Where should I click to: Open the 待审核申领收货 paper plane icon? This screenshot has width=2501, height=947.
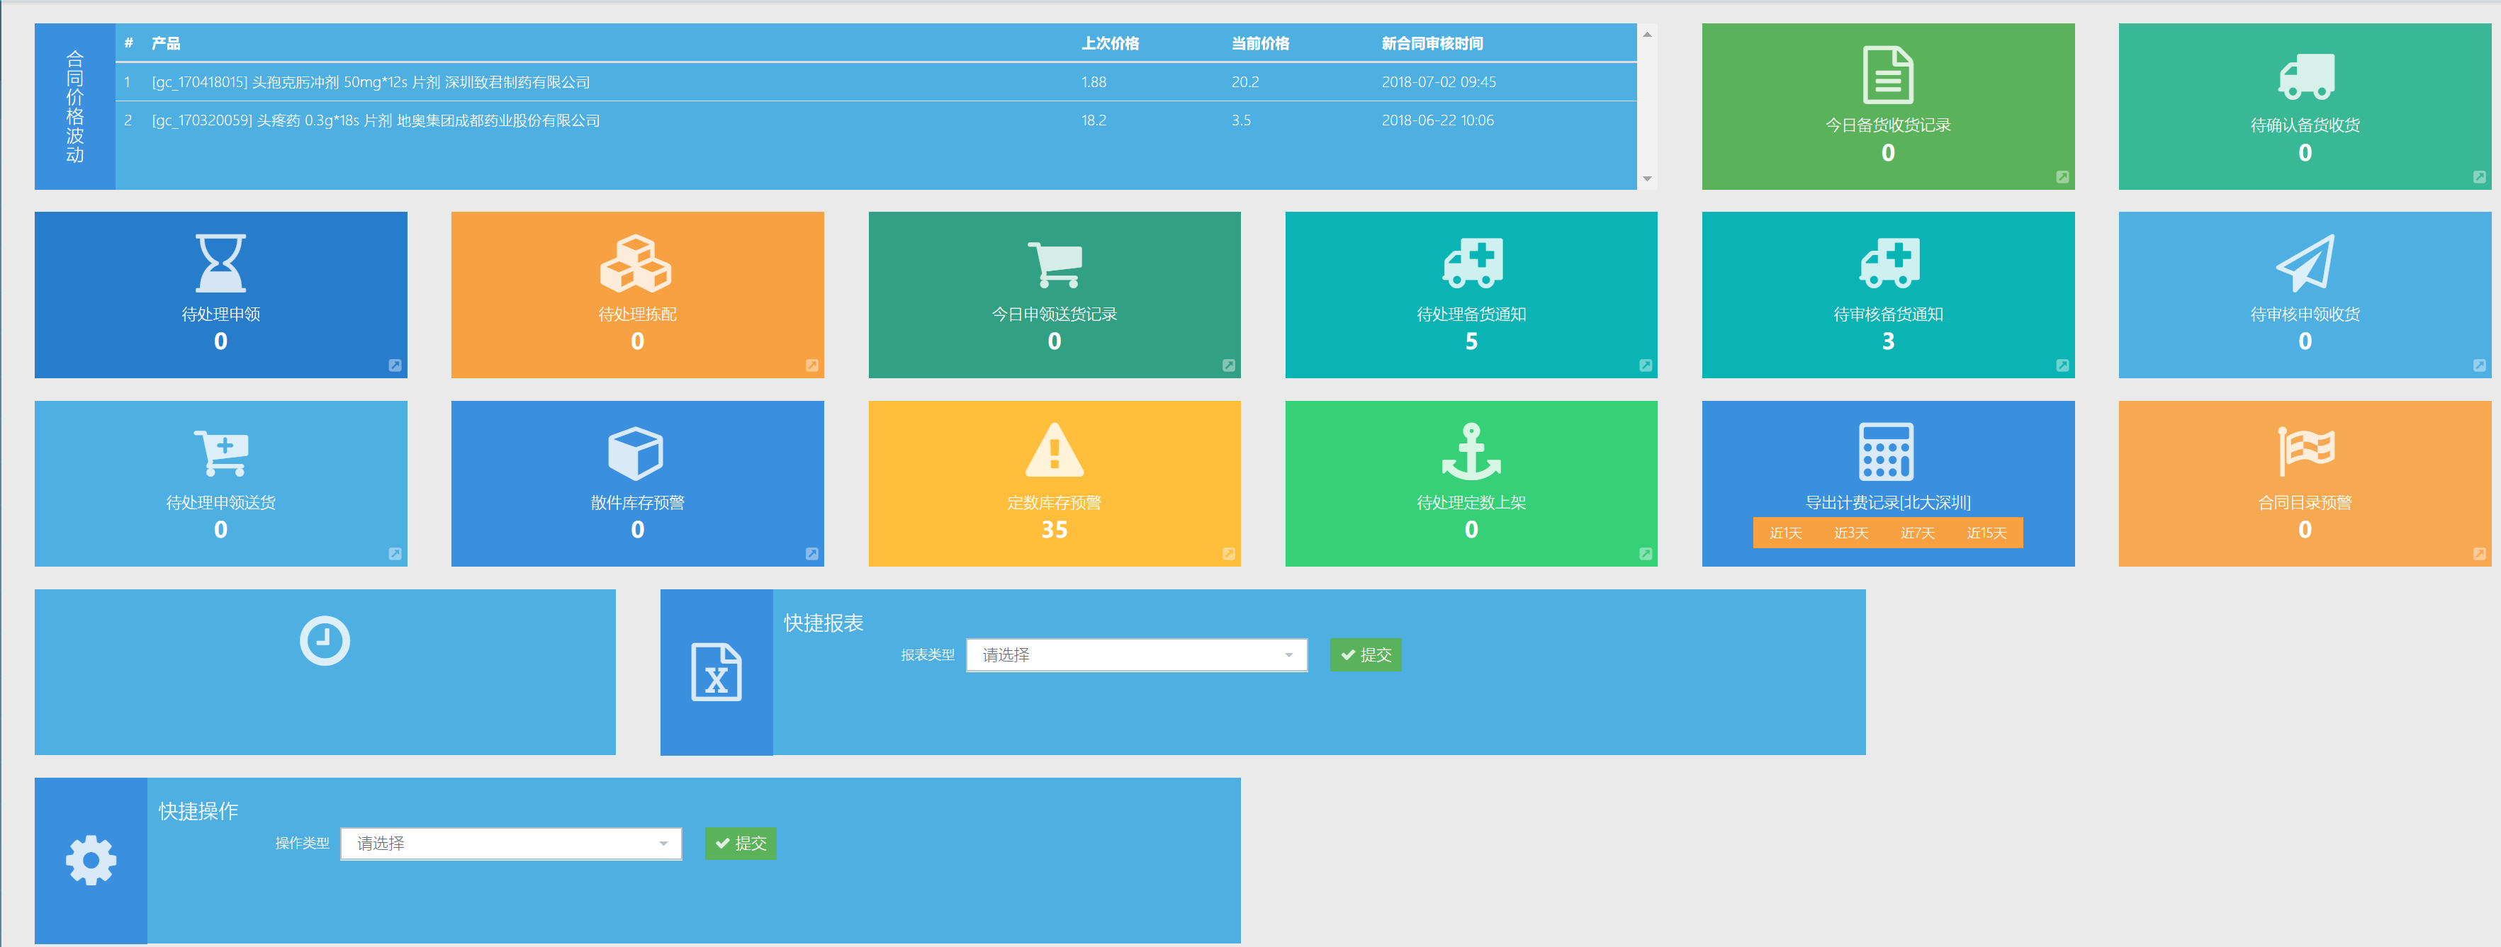(2305, 263)
